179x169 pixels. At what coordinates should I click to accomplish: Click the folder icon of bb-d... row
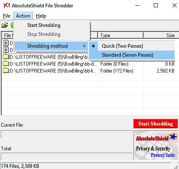6,64
